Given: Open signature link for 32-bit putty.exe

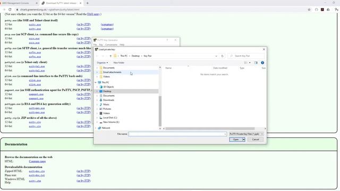Looking at the screenshot, I should click(x=107, y=24).
